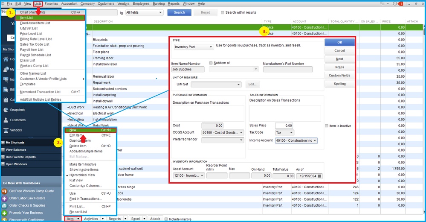Open the Run Favorite Reports icon

point(3,157)
